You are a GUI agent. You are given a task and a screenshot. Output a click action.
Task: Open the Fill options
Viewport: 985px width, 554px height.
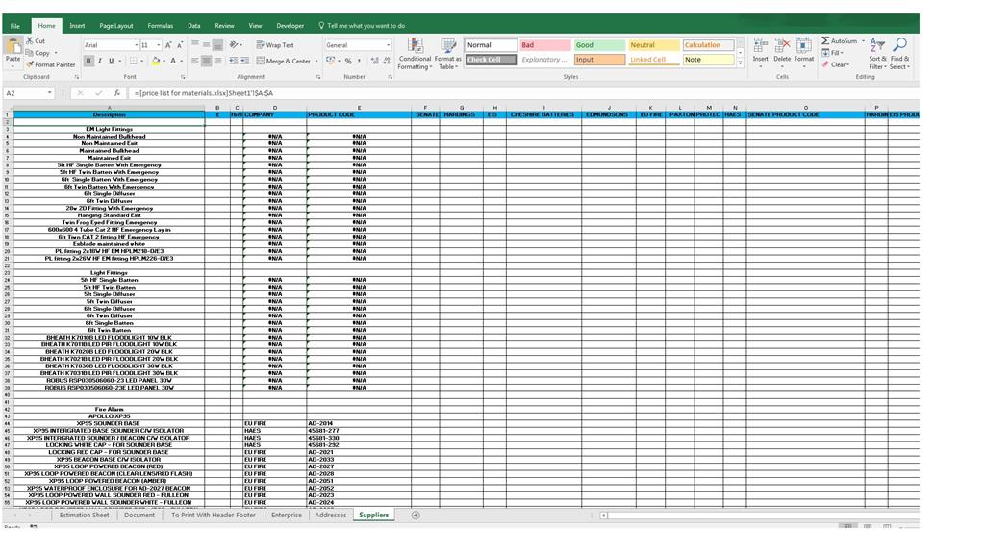[832, 53]
